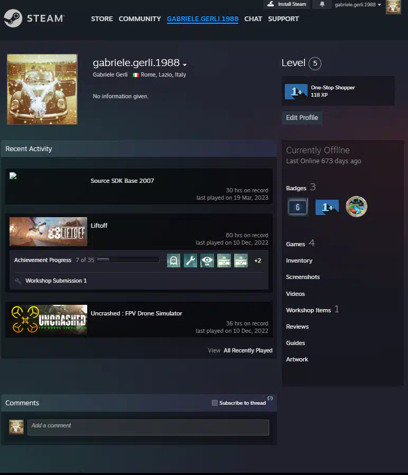This screenshot has width=408, height=475.
Task: Click the One-Stop Shopper 1+ badge icon
Action: 296,91
